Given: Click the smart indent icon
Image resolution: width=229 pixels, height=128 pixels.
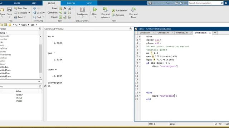Looking at the screenshot, I should point(60,17).
